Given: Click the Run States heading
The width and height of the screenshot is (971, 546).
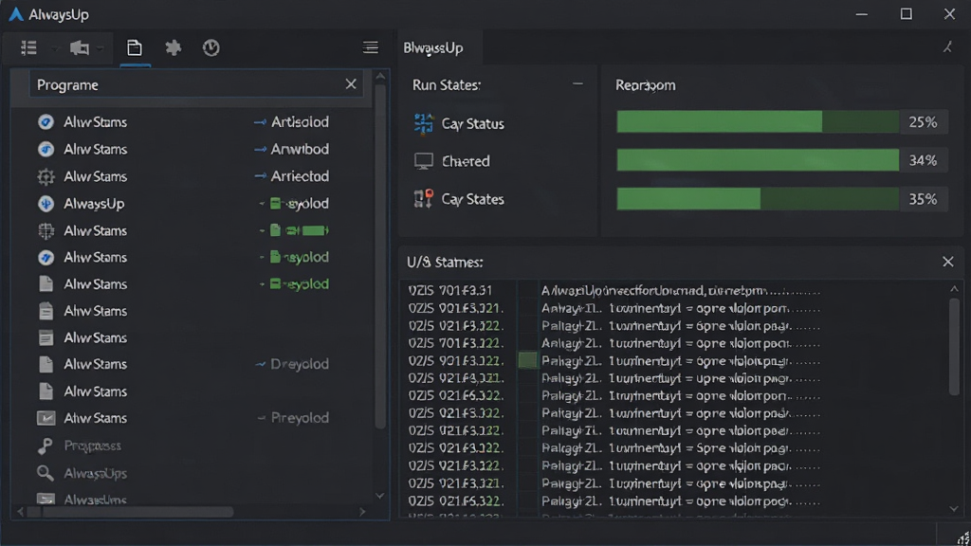Looking at the screenshot, I should click(447, 84).
